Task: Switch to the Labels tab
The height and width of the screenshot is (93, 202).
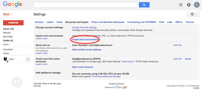Action: pos(50,22)
